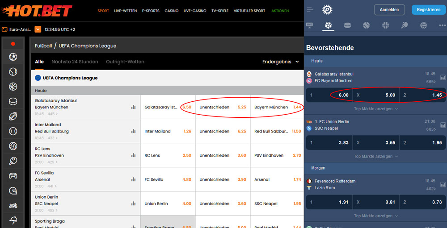Open the racing helmet icon in HOT.BET sidebar
This screenshot has width=447, height=228.
13,191
